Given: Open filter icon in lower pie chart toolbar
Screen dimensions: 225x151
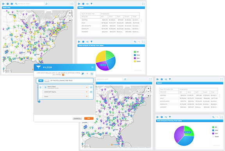Looking at the screenshot, I should tap(170, 117).
